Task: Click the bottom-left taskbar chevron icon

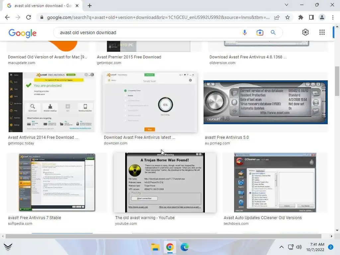Action: (8, 247)
